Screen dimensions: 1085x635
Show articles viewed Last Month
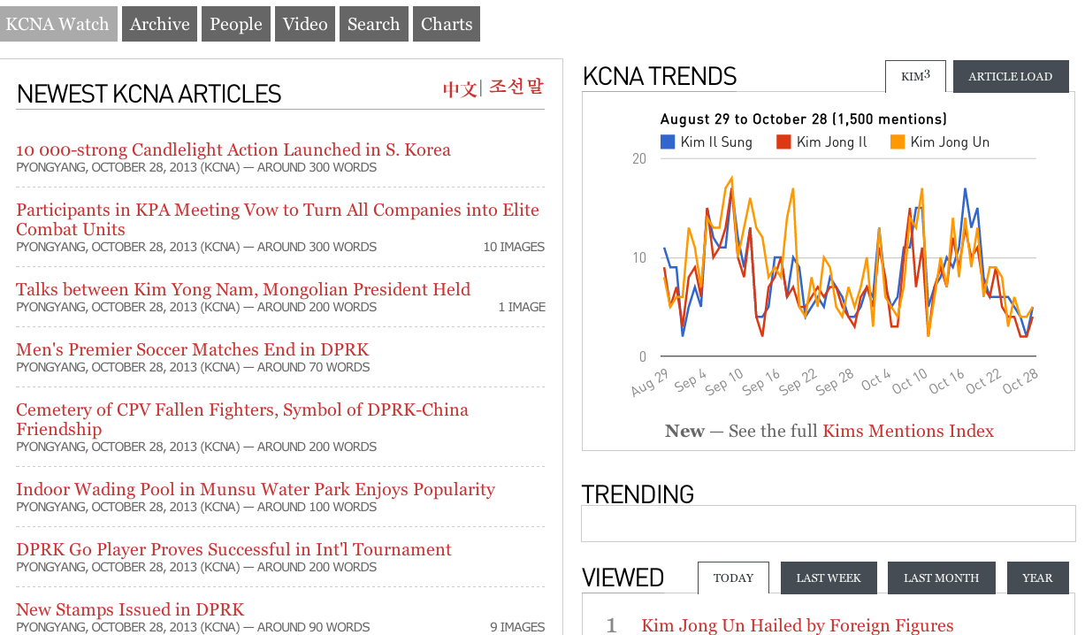click(x=941, y=578)
